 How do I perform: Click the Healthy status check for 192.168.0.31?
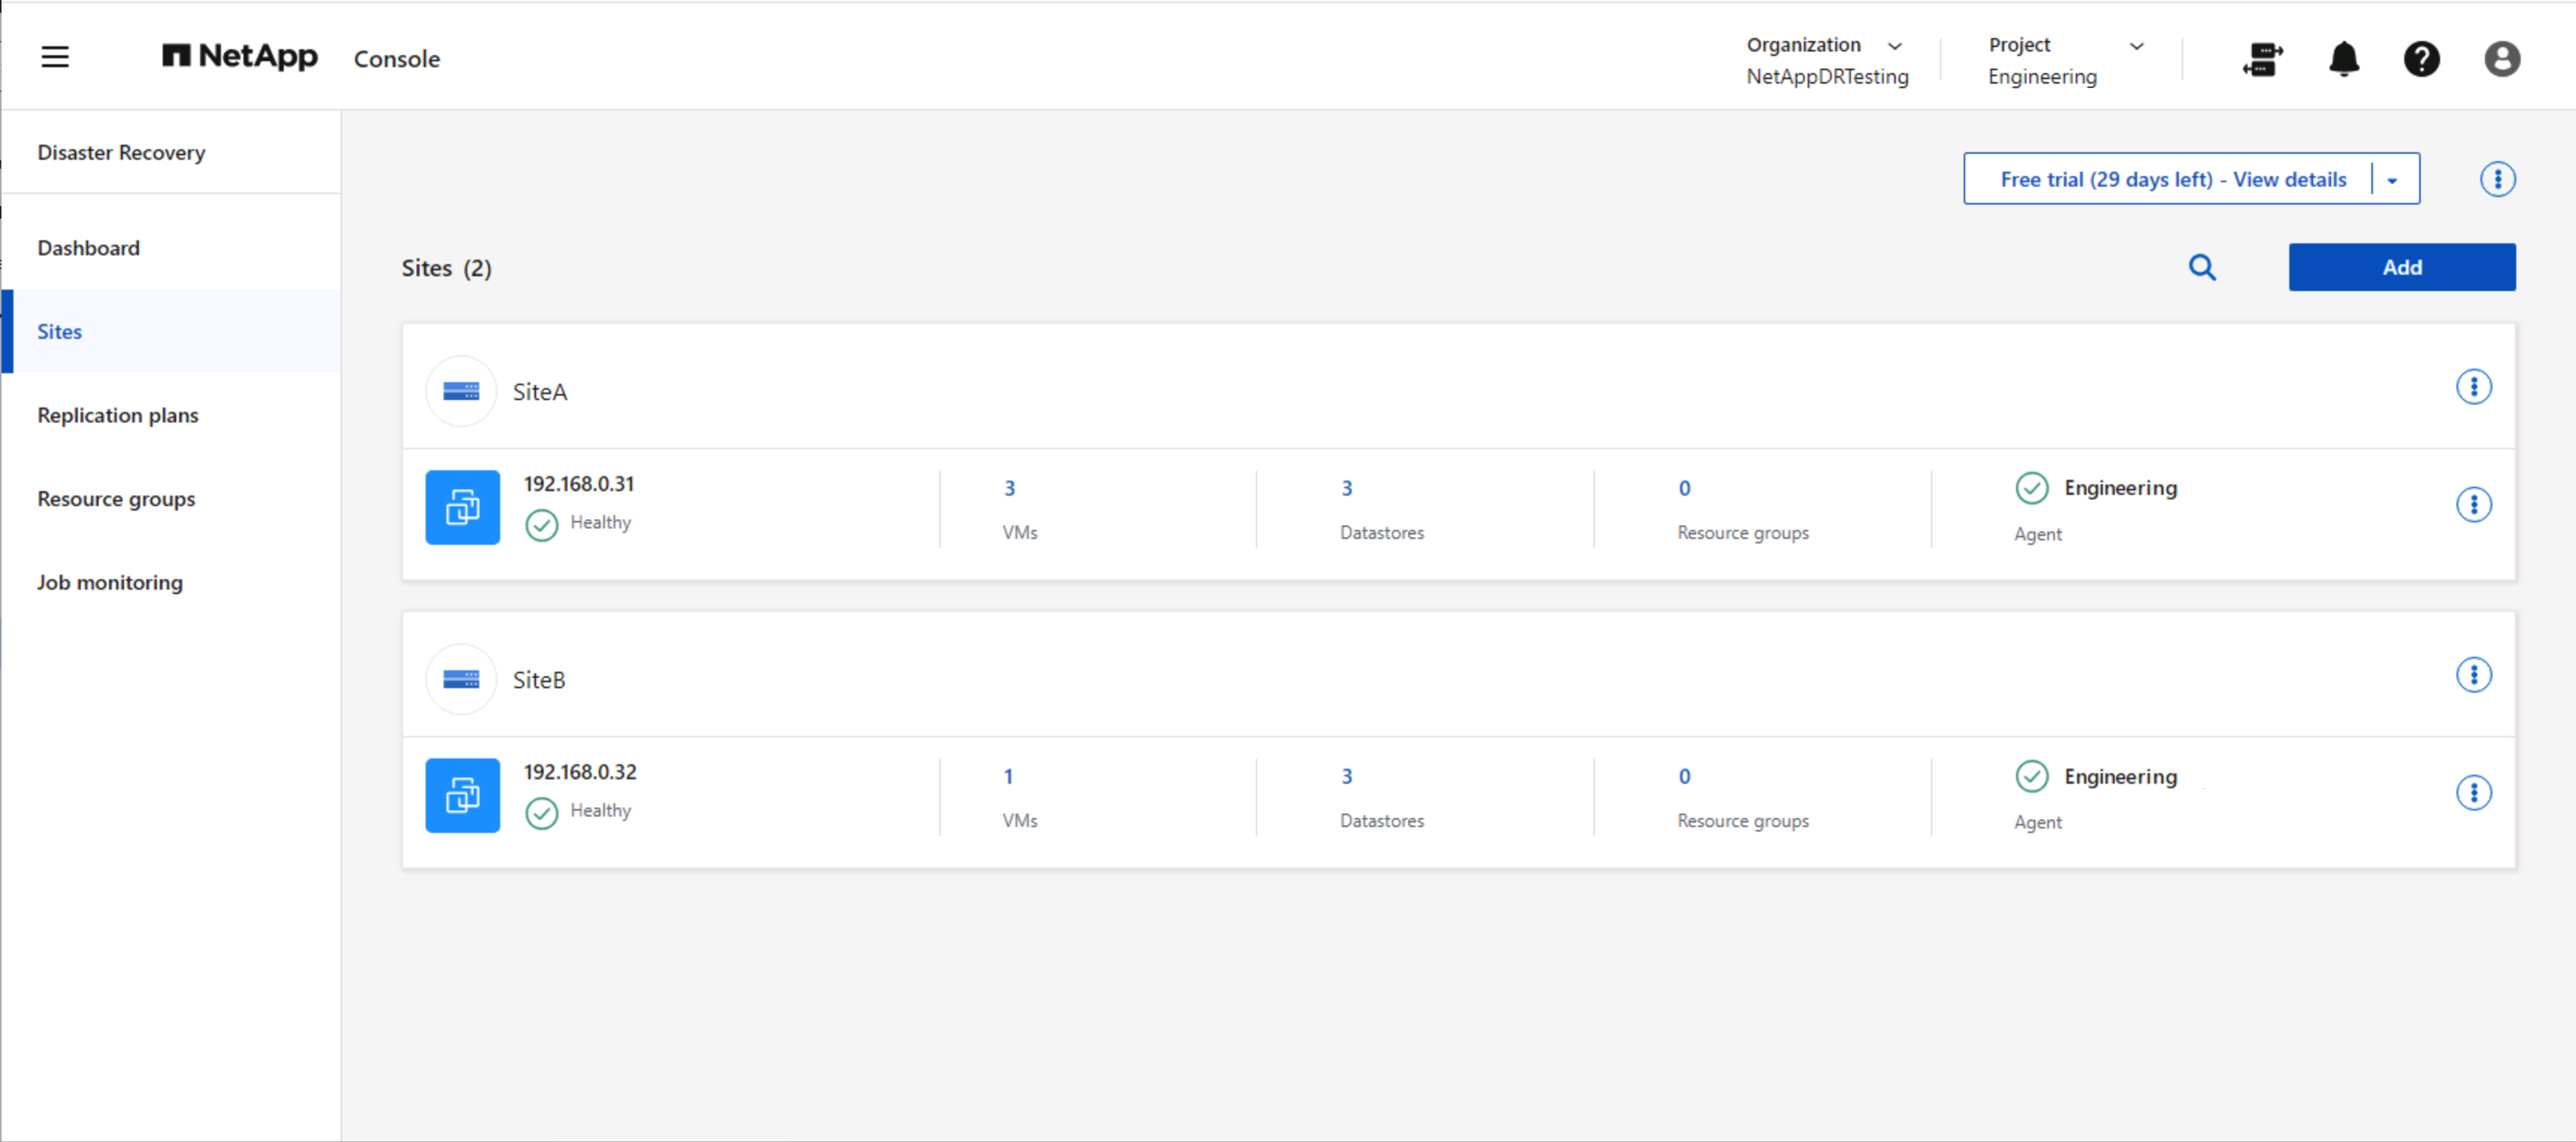point(541,524)
